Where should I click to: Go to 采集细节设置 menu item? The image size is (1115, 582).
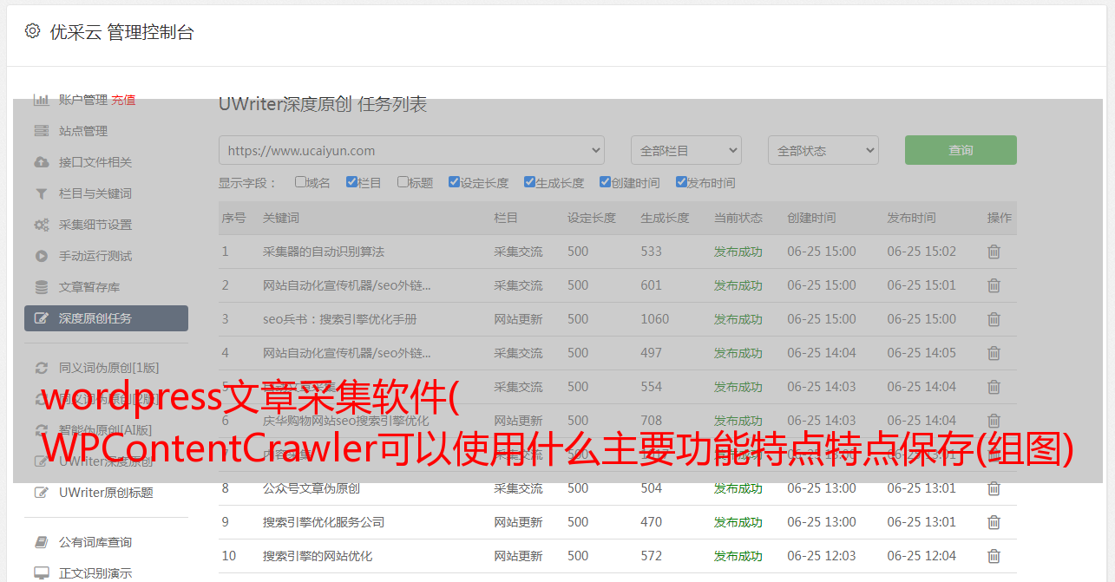pyautogui.click(x=95, y=225)
